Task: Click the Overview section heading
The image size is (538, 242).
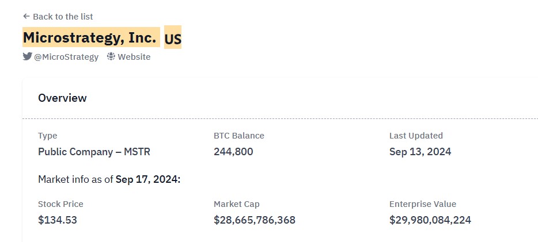Action: click(62, 98)
